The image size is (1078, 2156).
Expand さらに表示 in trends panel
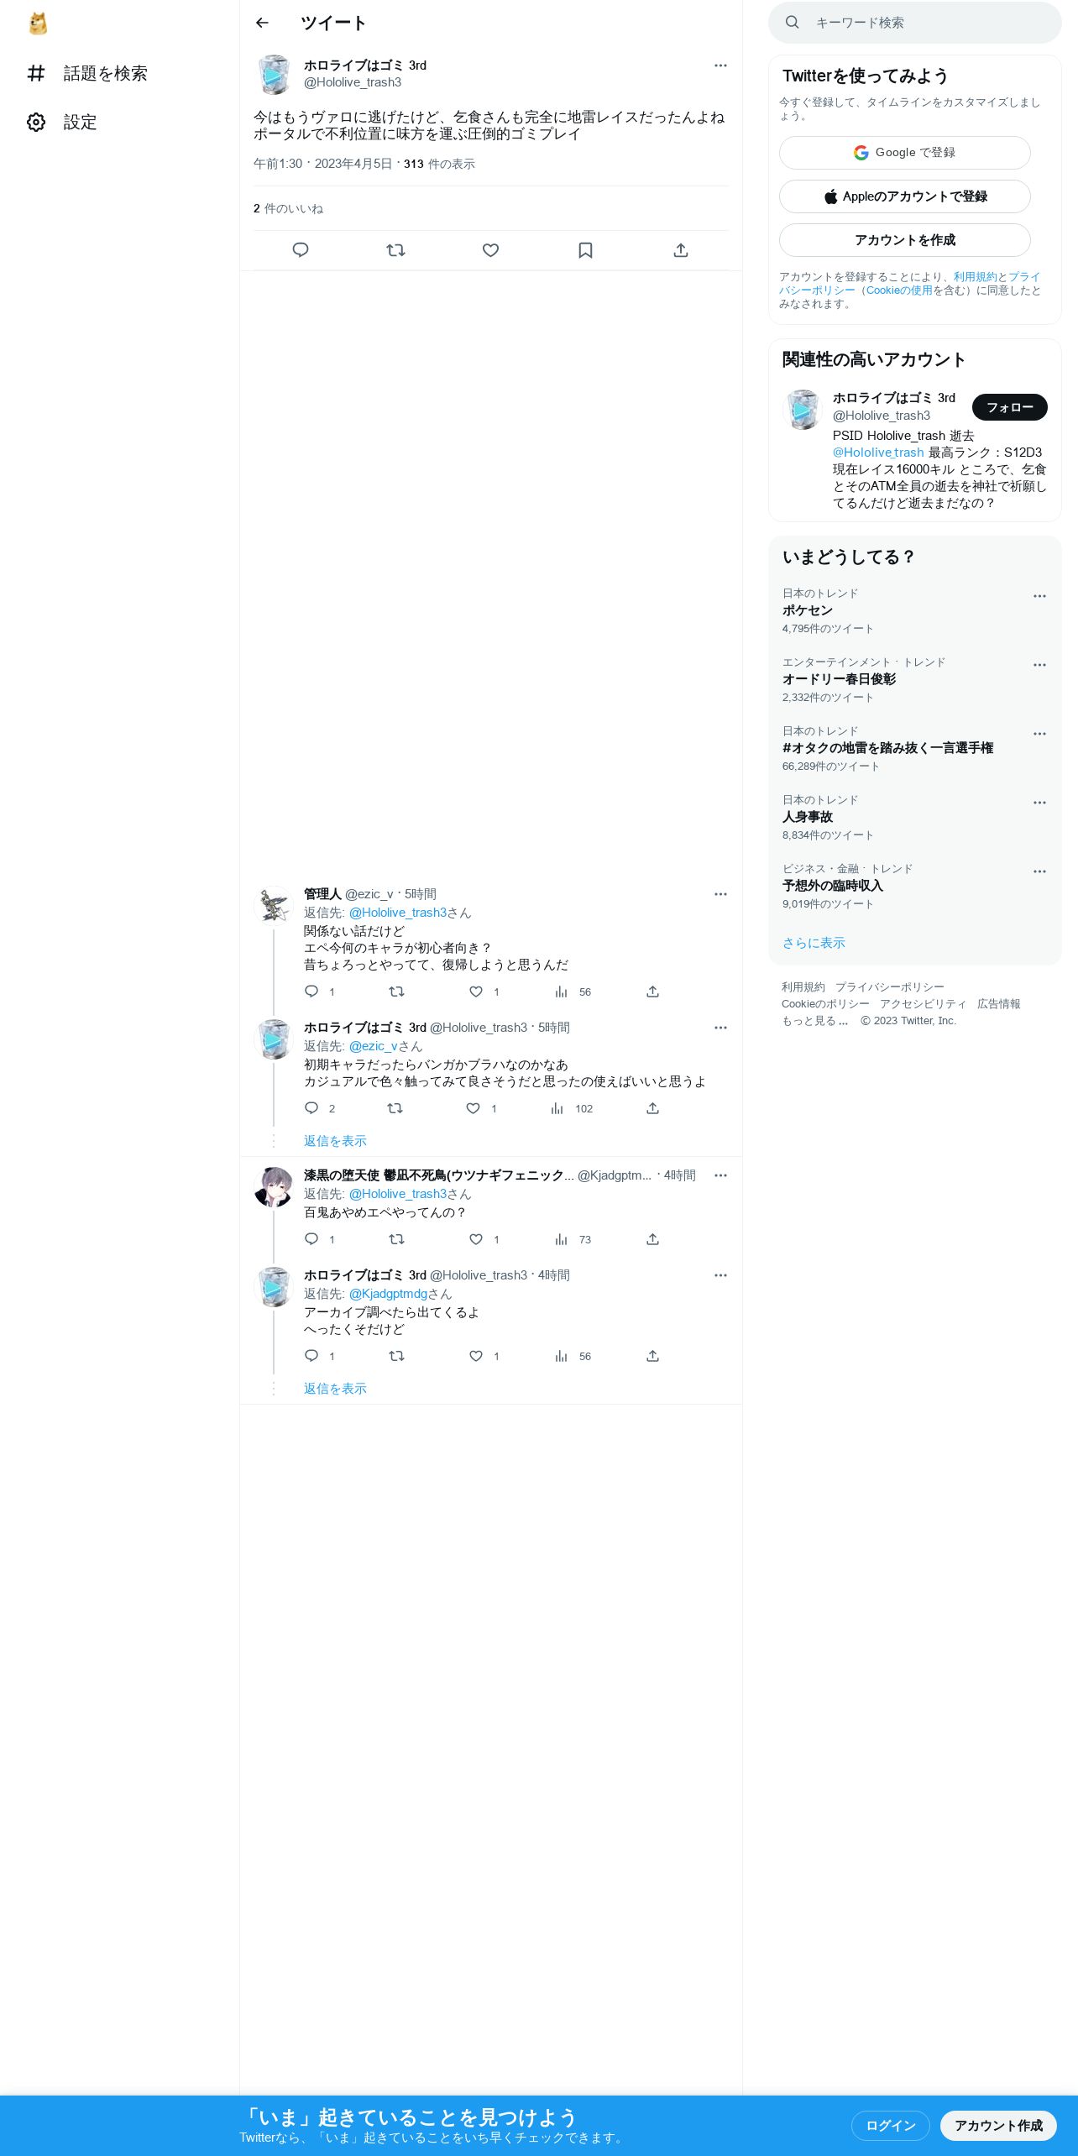814,943
